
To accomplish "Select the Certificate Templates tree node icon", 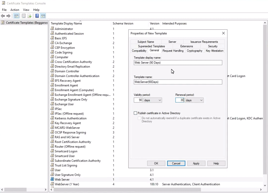I will pyautogui.click(x=3, y=23).
